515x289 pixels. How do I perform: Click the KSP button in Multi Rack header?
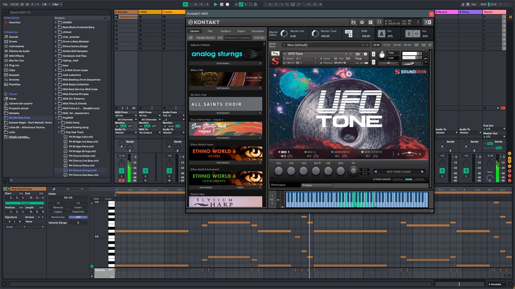pos(416,45)
